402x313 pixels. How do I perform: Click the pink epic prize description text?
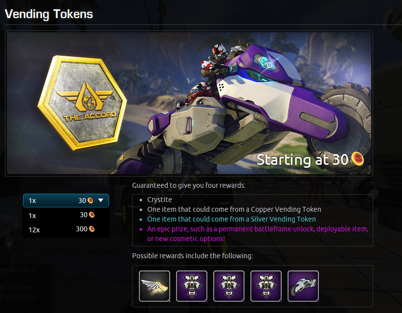pos(258,234)
